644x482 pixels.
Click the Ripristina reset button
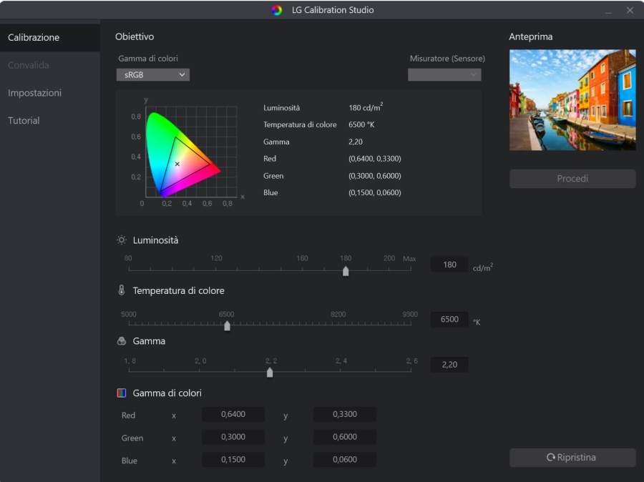click(572, 458)
